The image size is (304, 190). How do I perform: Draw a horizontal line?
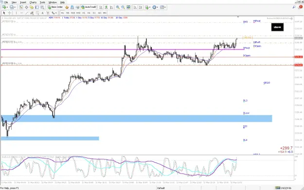coord(21,13)
